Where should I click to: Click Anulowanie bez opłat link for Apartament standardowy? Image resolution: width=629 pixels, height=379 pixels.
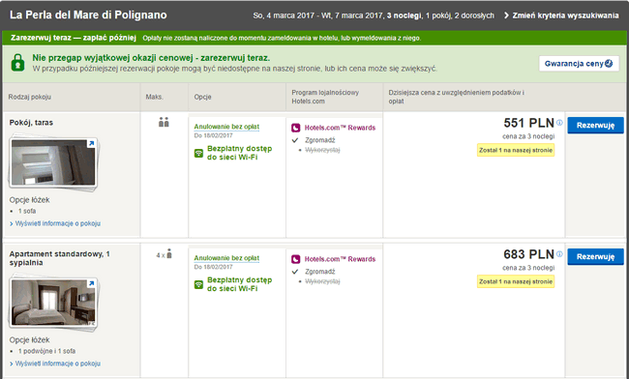point(226,258)
